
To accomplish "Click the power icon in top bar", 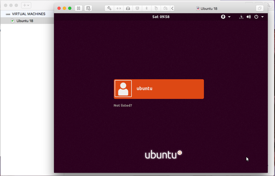I will pyautogui.click(x=256, y=17).
